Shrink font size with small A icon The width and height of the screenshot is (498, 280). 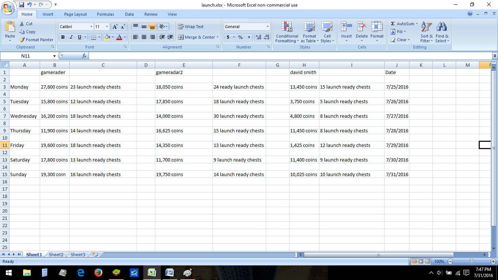tap(122, 27)
